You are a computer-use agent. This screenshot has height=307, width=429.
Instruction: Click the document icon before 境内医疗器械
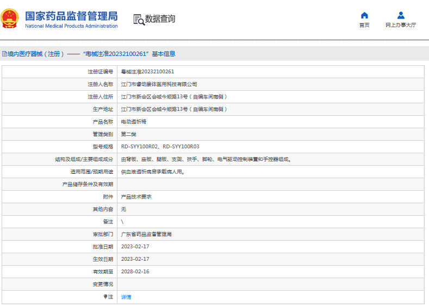point(5,54)
